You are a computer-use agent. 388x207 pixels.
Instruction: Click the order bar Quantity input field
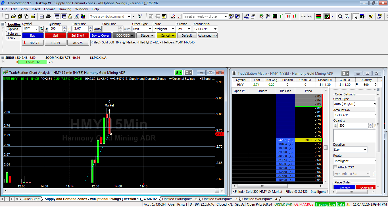(56, 29)
